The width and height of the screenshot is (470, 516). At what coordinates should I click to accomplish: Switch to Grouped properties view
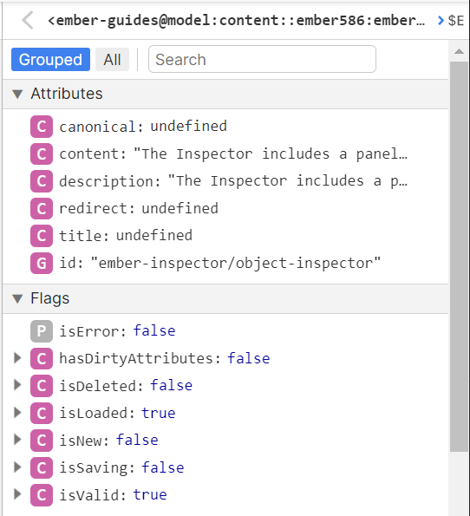(x=50, y=60)
